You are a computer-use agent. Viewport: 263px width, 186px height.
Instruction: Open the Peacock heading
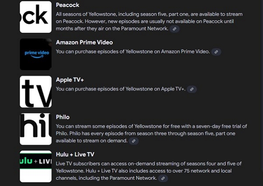(x=68, y=5)
